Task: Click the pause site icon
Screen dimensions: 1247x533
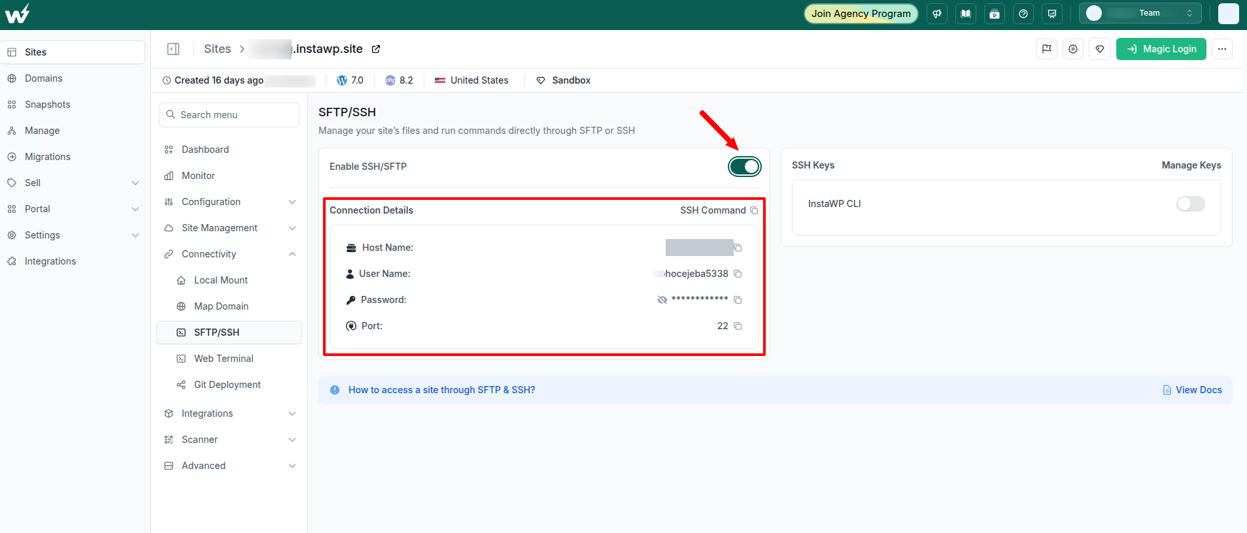Action: coord(1073,49)
